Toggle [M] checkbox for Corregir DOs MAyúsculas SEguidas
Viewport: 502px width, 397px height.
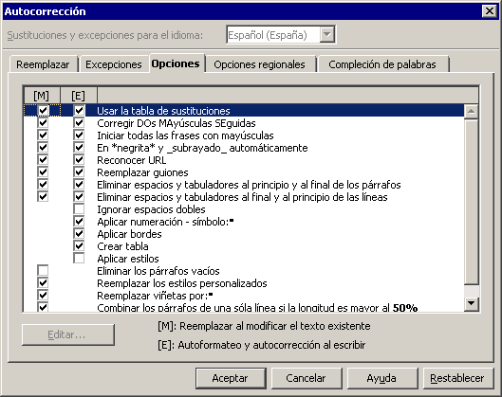(43, 123)
